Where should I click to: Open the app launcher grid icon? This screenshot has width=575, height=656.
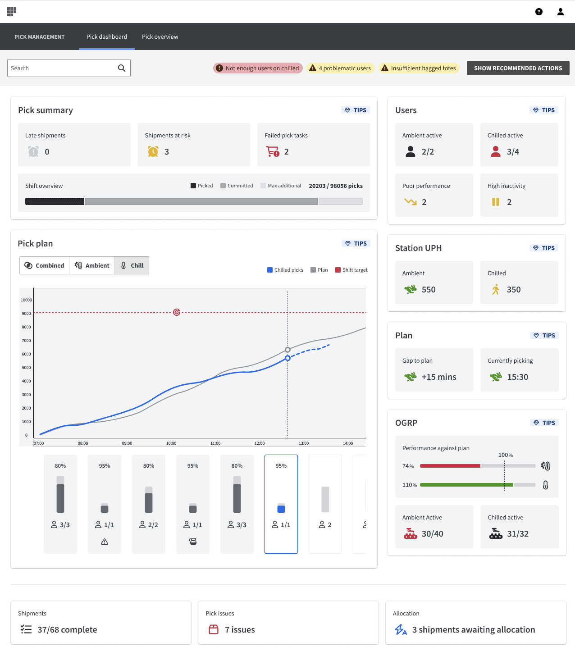coord(12,12)
